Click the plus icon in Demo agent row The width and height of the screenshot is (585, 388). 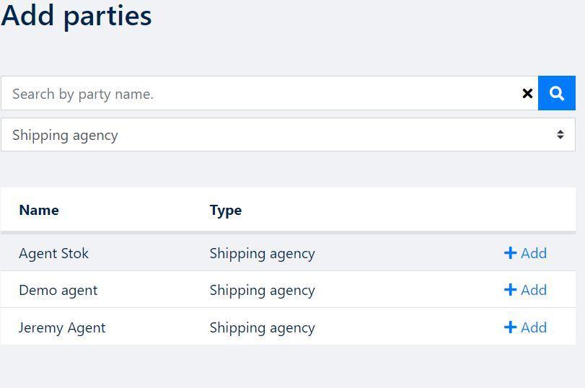coord(510,289)
